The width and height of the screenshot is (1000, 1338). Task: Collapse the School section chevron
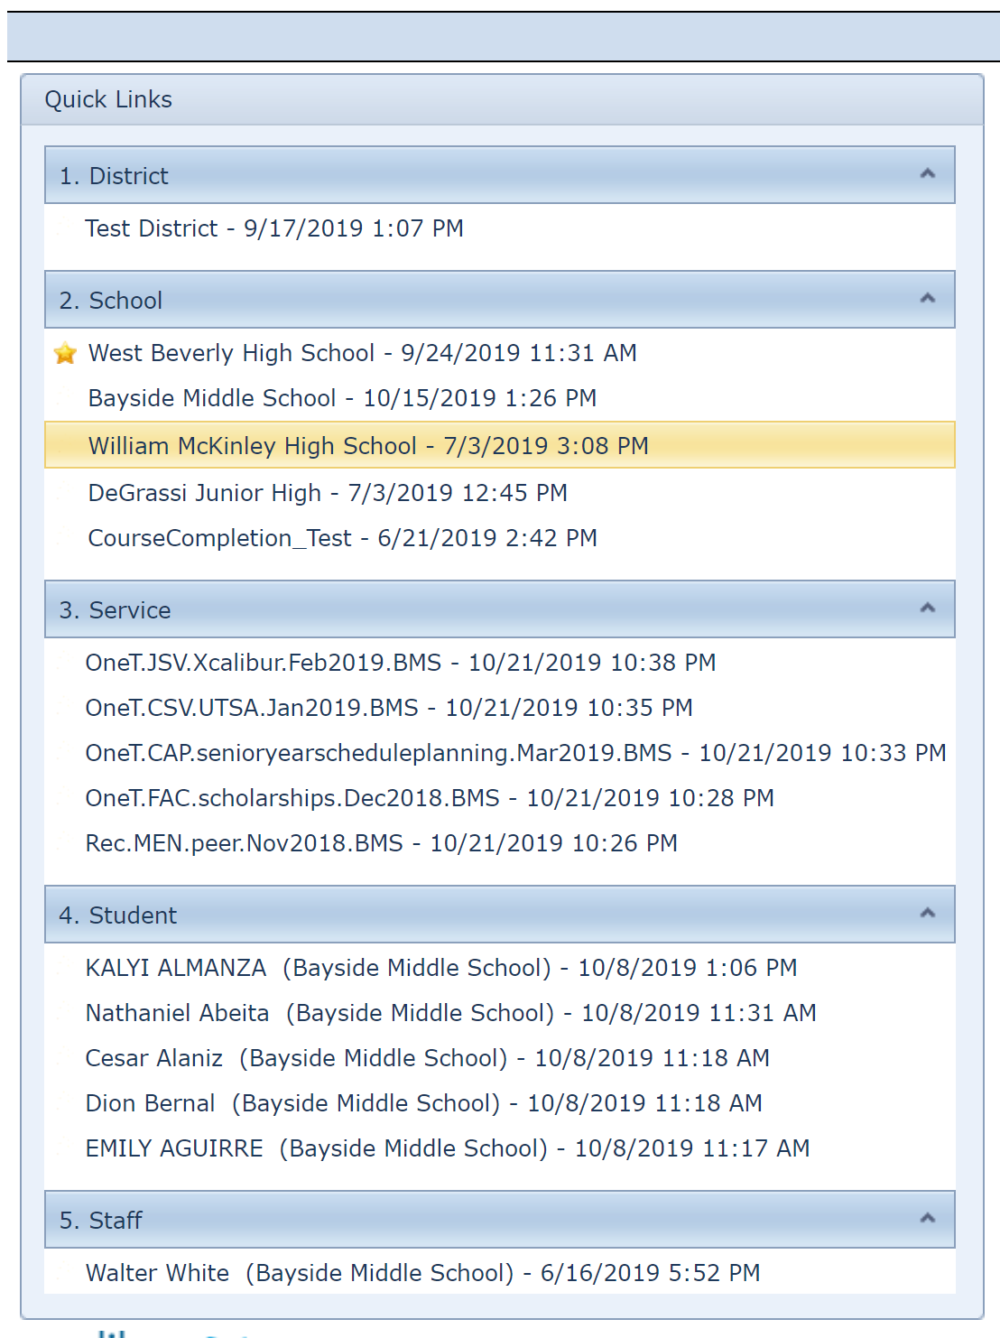[x=927, y=298]
